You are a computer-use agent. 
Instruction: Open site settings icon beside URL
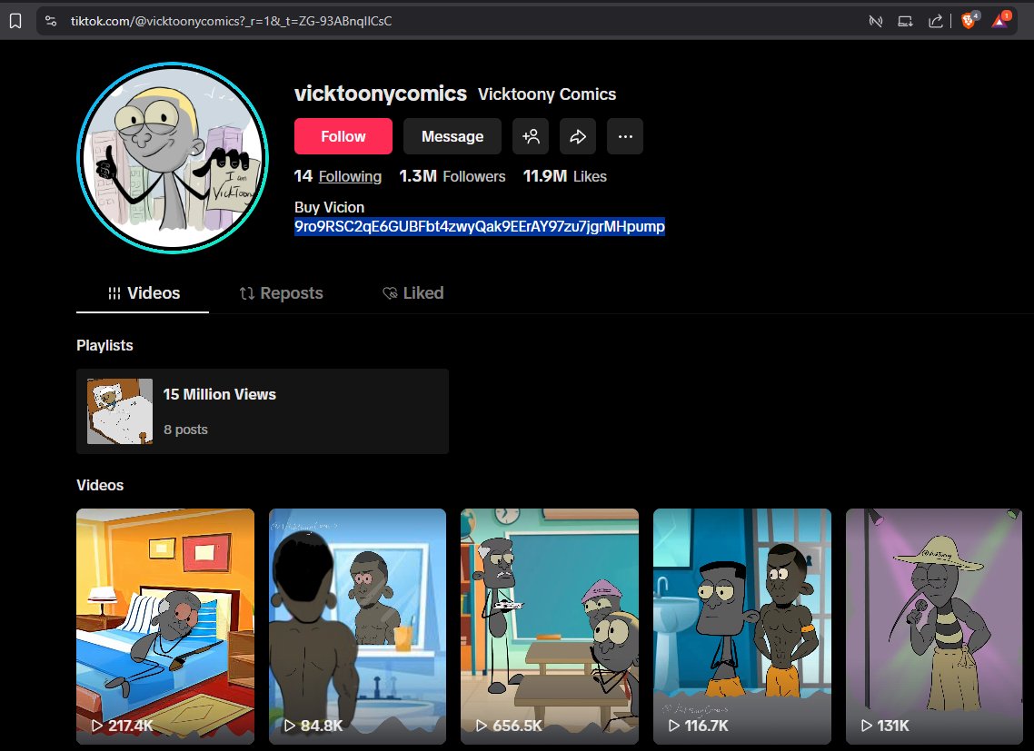(x=51, y=21)
